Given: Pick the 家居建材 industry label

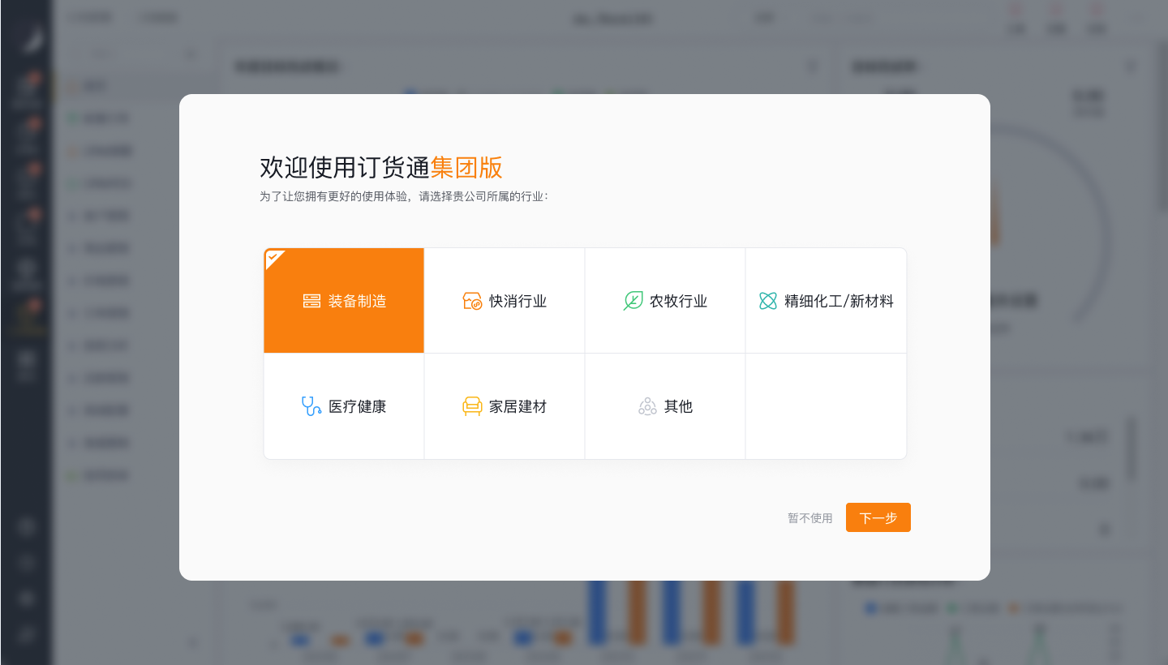Looking at the screenshot, I should click(x=517, y=407).
